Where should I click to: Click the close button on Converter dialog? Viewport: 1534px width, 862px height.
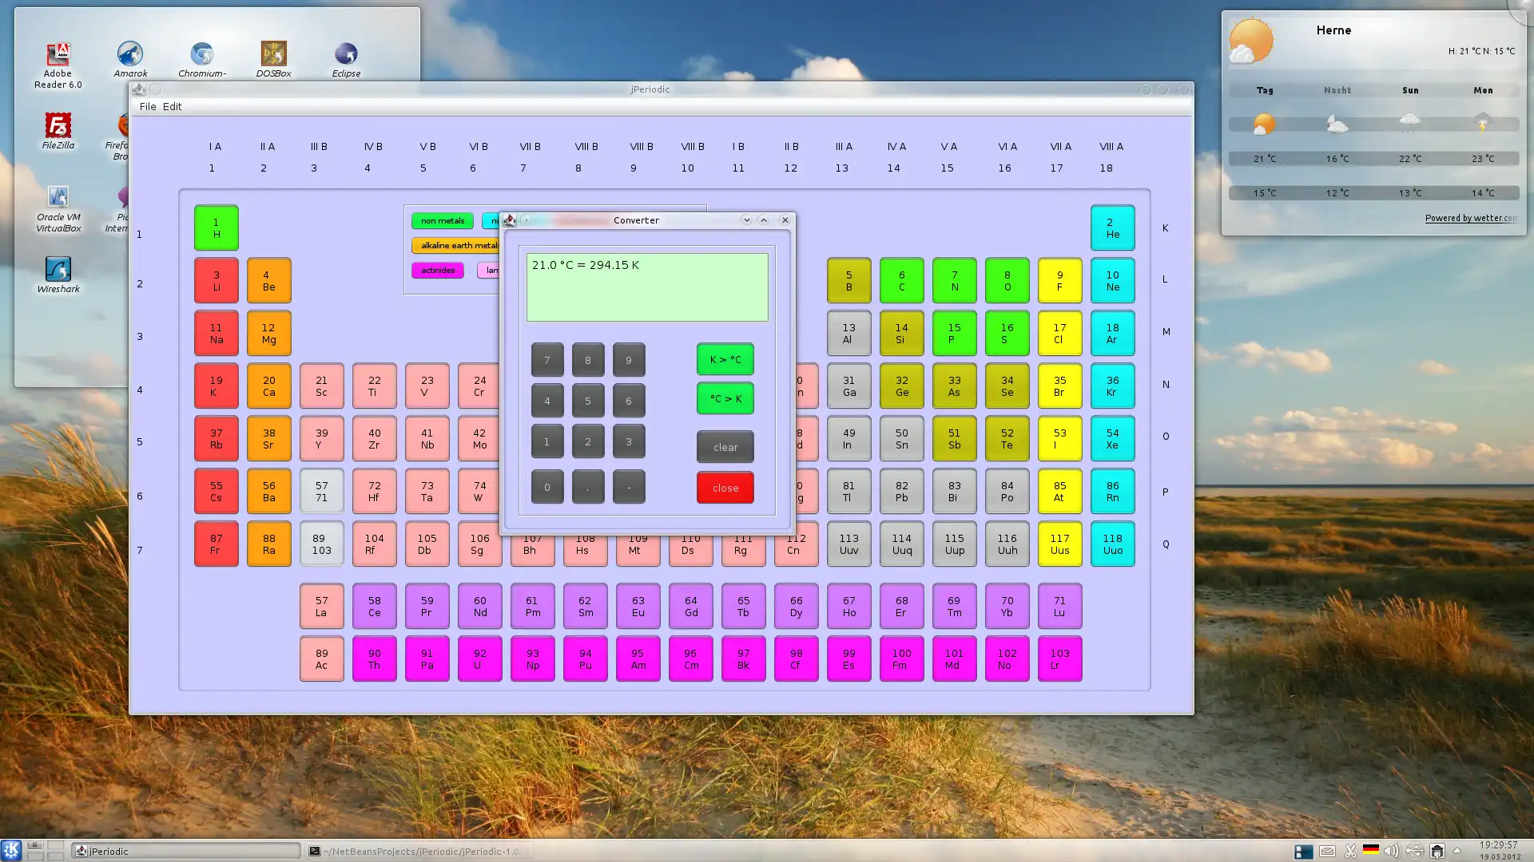click(785, 220)
